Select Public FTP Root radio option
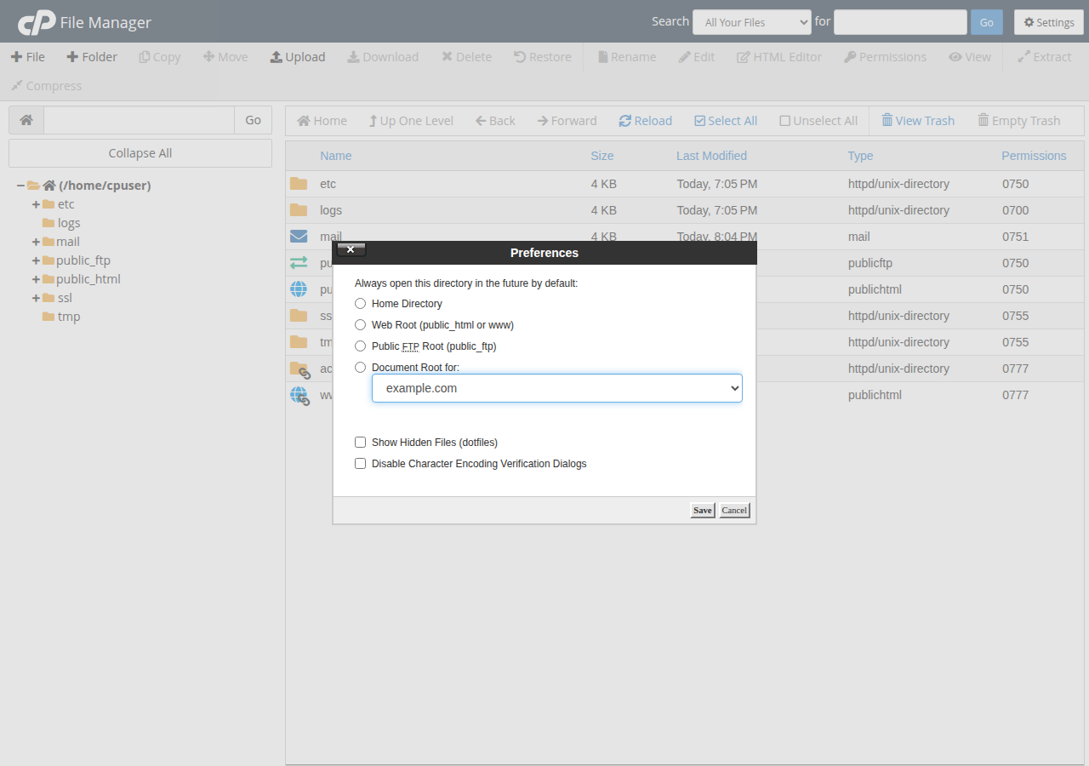1089x766 pixels. pos(361,346)
